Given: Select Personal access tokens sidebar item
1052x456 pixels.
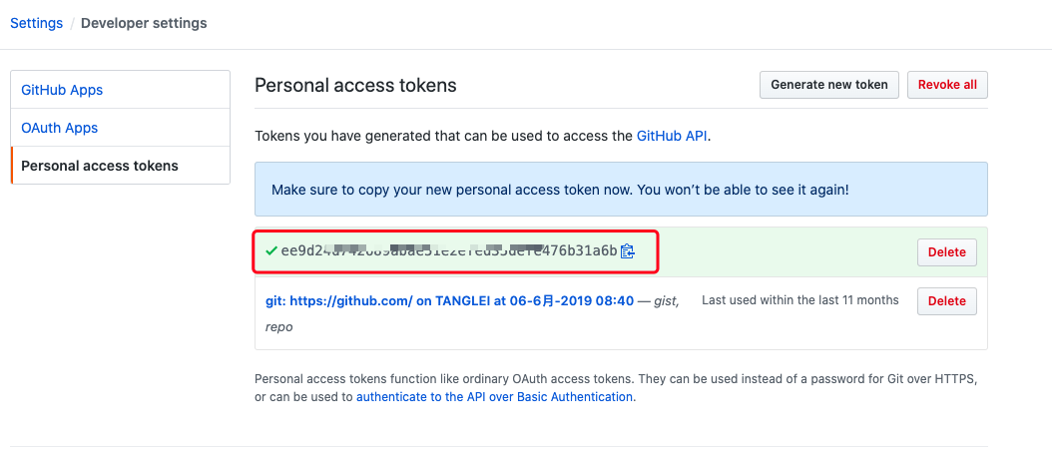Looking at the screenshot, I should [x=100, y=166].
